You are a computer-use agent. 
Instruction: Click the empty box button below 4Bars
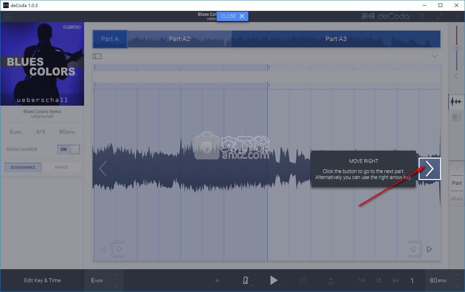click(x=457, y=219)
